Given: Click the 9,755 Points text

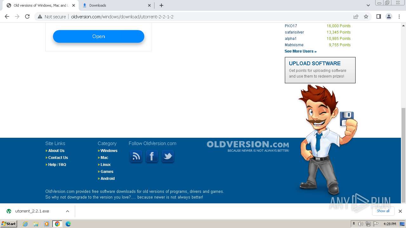Looking at the screenshot, I should pyautogui.click(x=340, y=45).
